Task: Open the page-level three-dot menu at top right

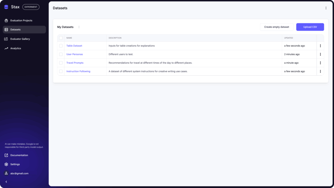Action: pos(326,8)
